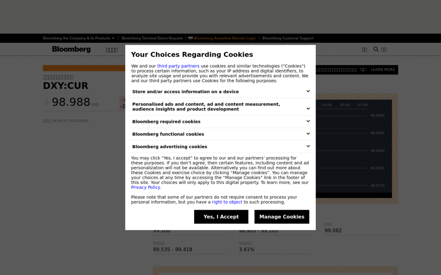Click the 3.41% value

(x=246, y=250)
